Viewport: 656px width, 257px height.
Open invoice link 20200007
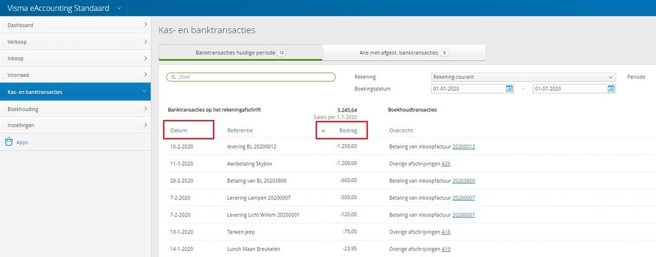pos(463,198)
